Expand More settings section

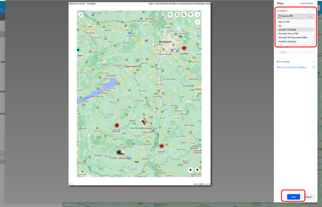296,62
